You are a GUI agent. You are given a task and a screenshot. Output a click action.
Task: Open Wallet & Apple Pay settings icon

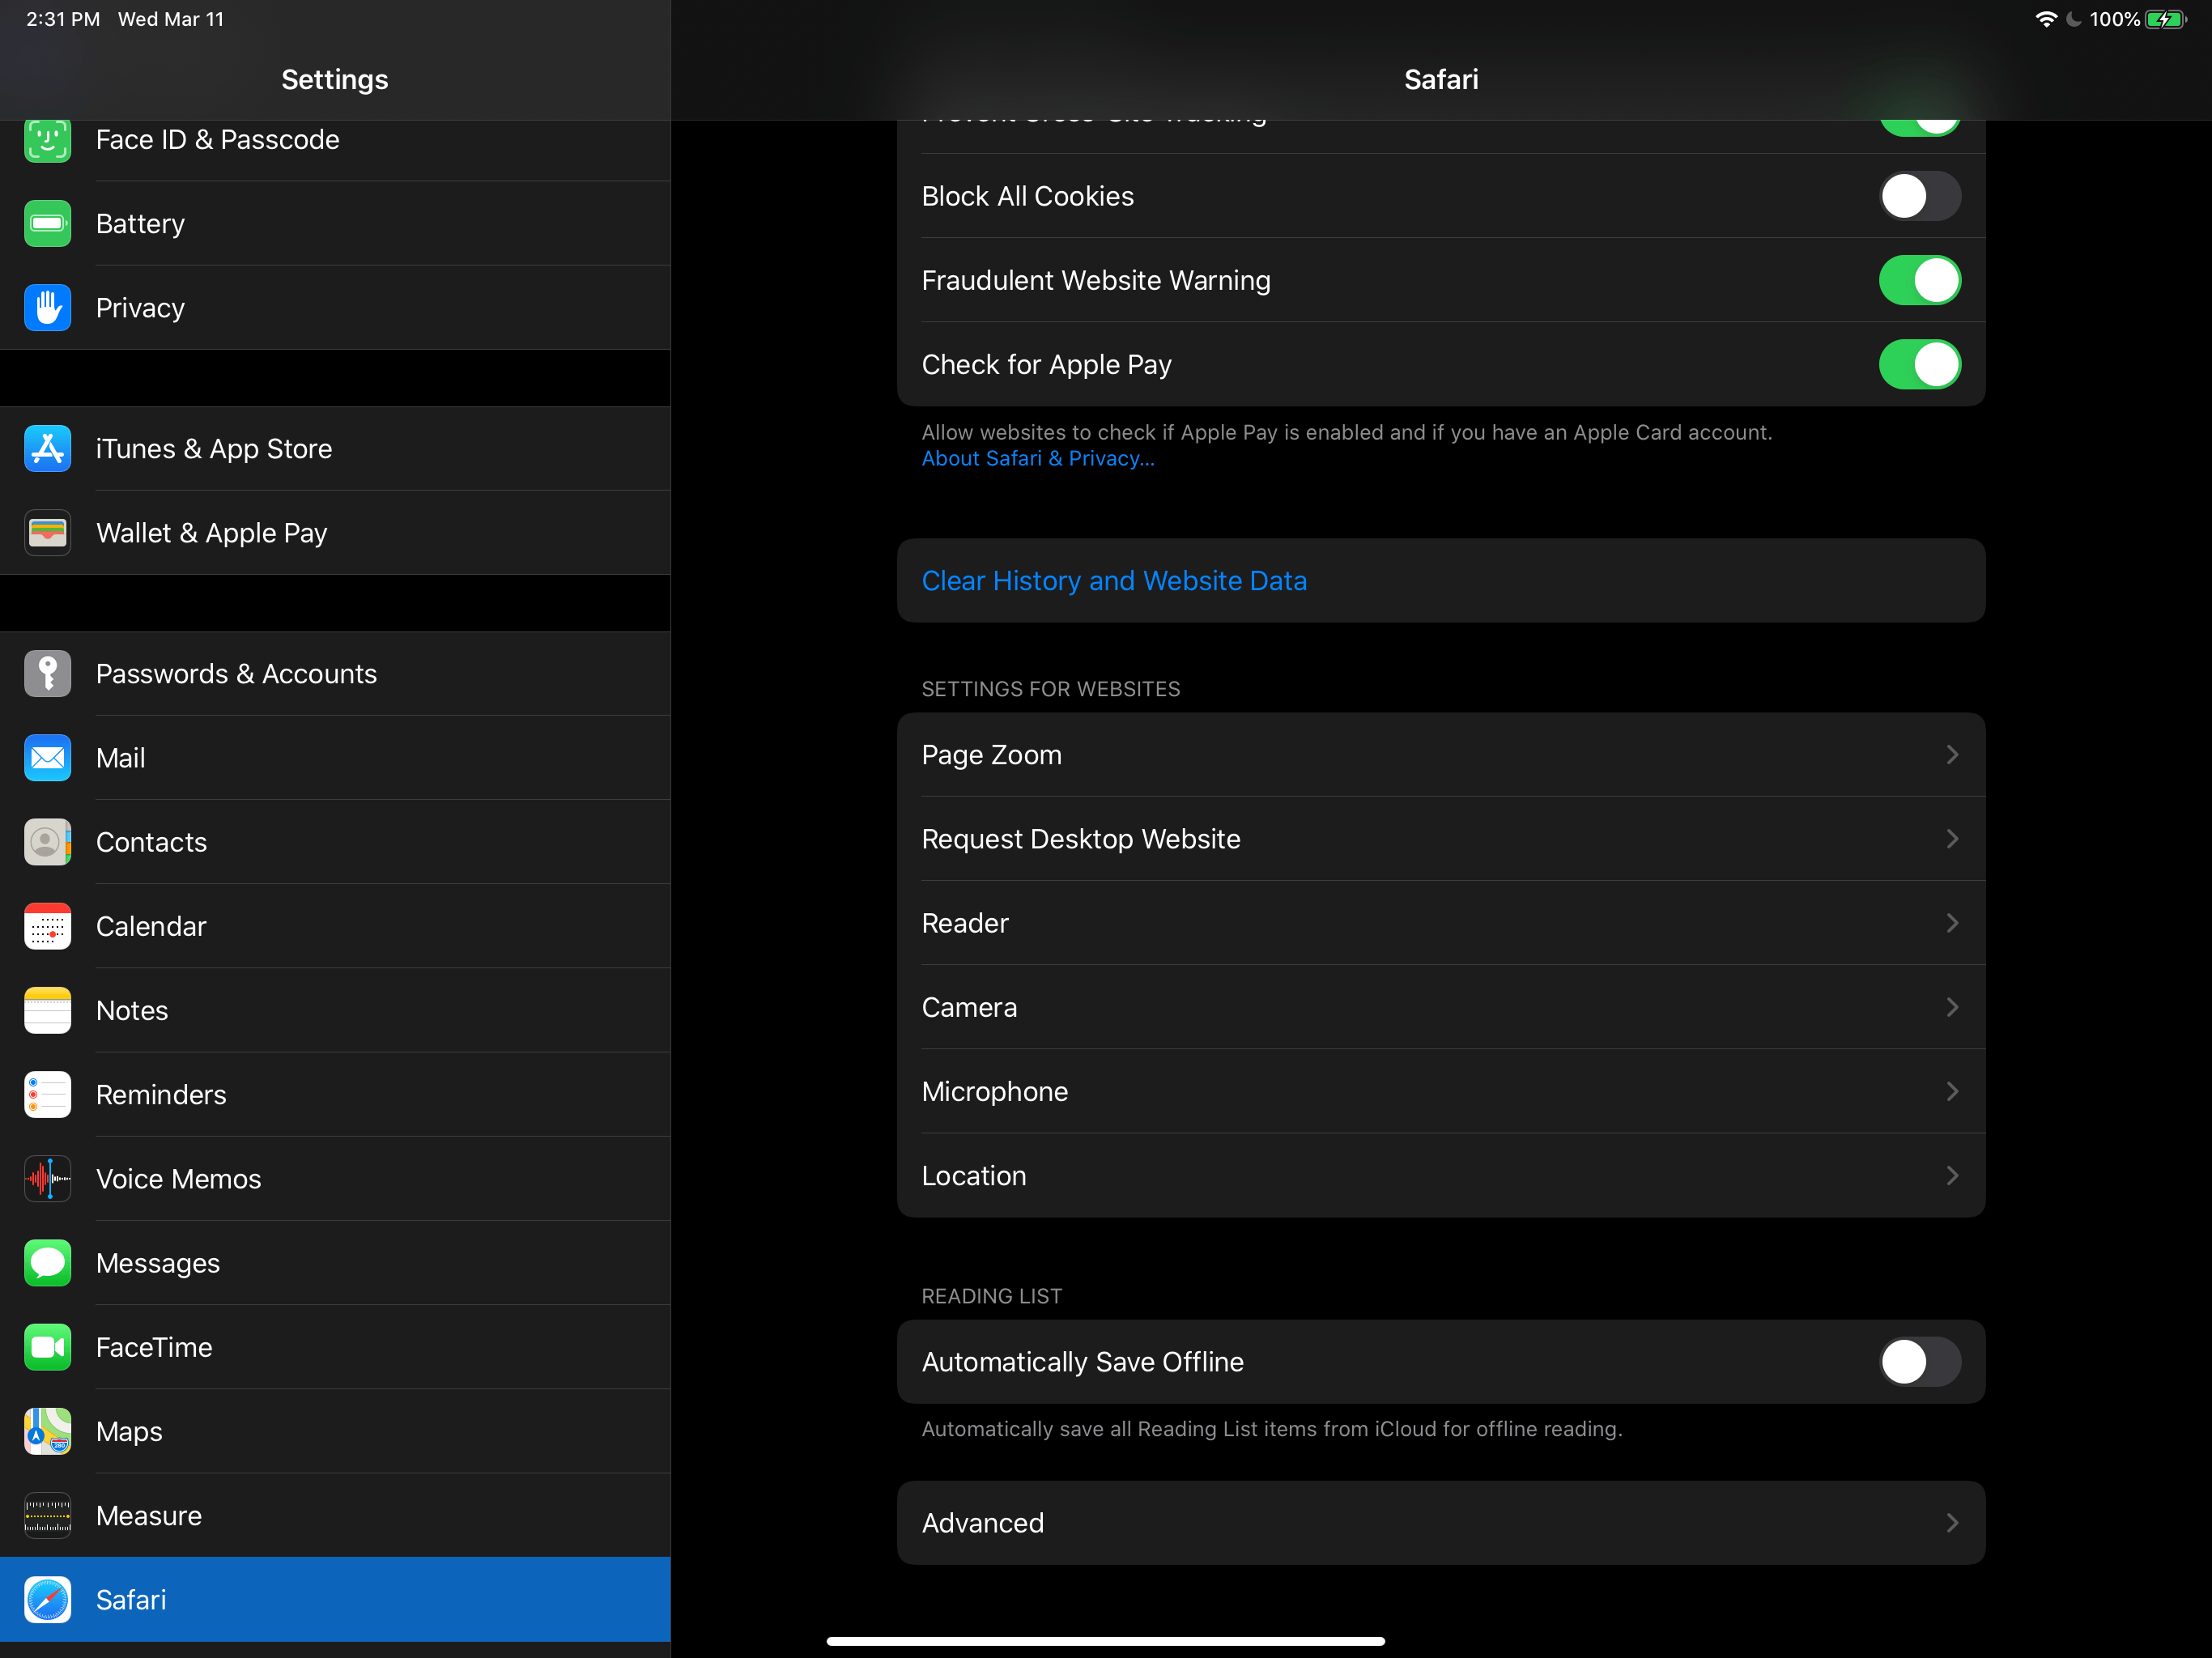click(x=47, y=532)
